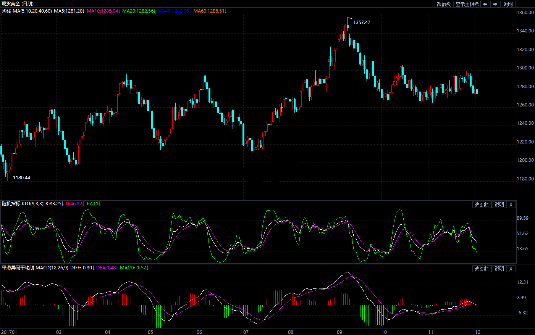Click the K:33.25 value
This screenshot has height=335, width=535.
click(x=54, y=204)
